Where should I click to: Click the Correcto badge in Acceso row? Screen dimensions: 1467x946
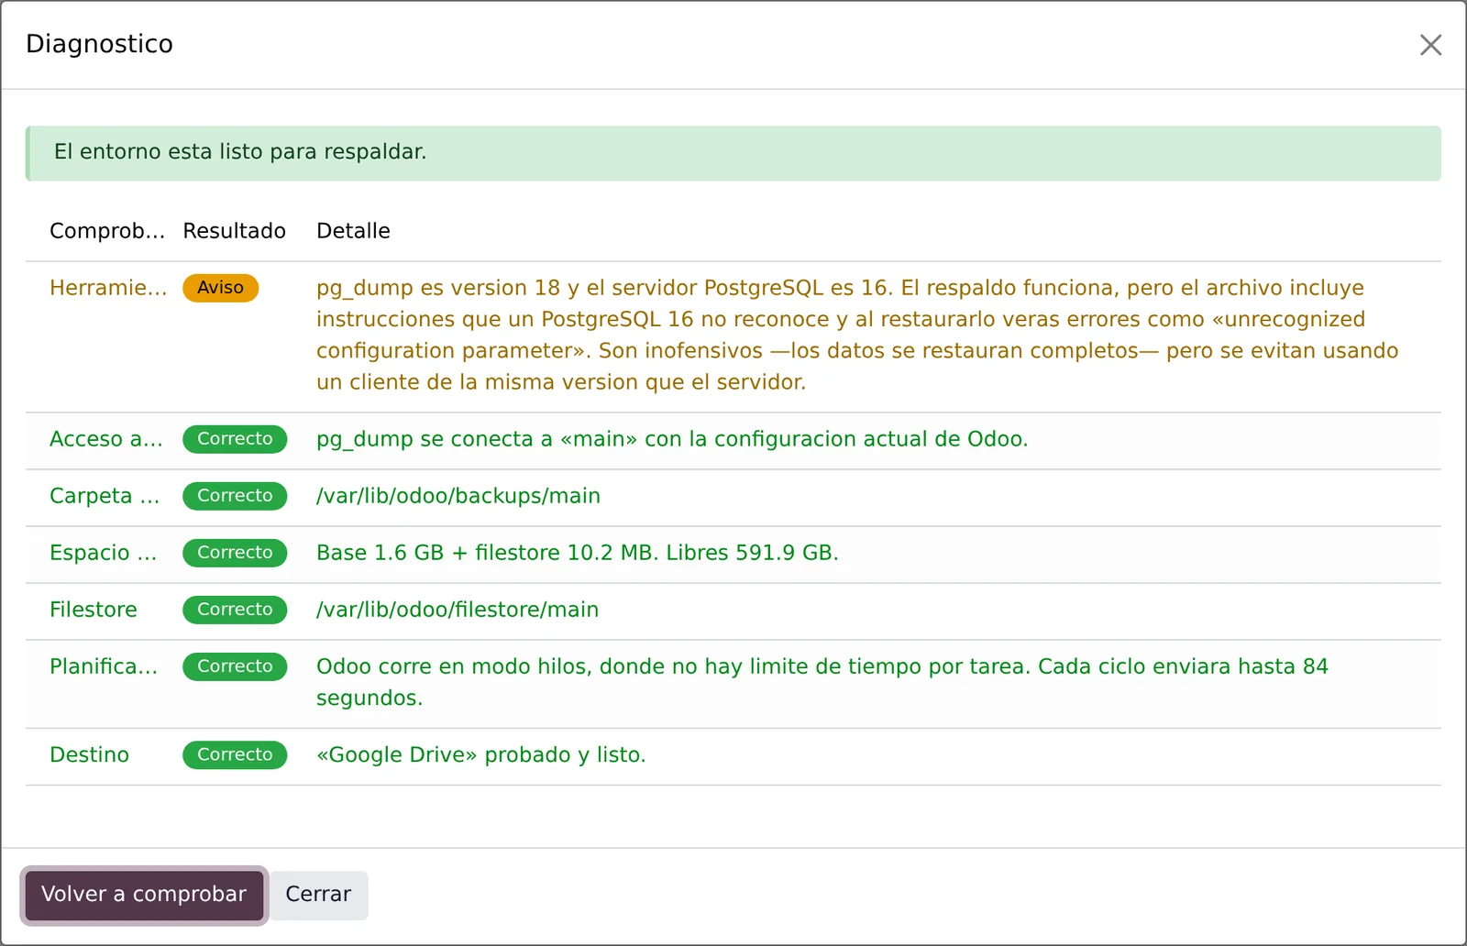[x=235, y=439]
